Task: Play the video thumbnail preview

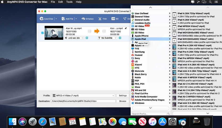Action: (x=54, y=33)
